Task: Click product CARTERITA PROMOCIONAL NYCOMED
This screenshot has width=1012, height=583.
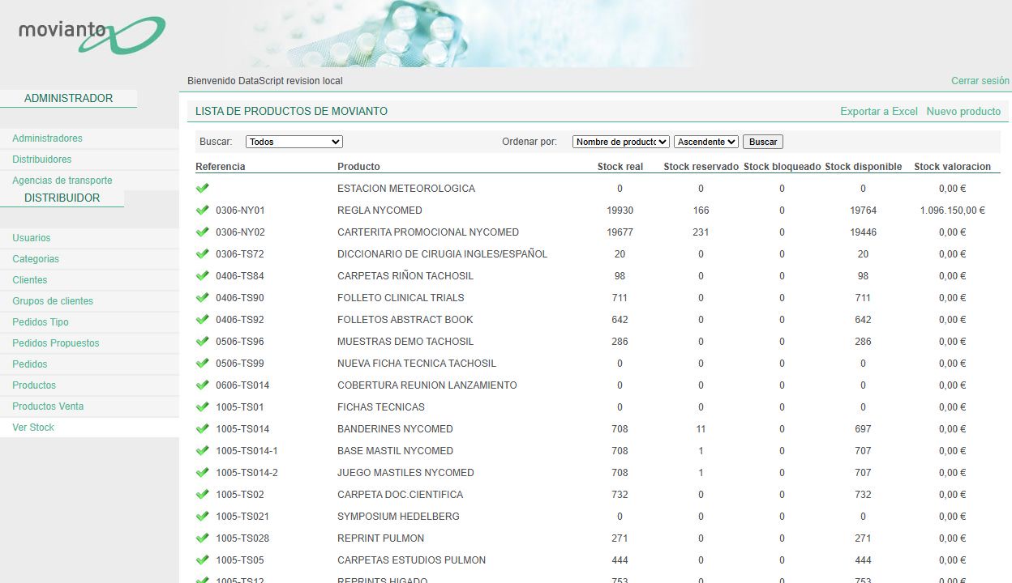Action: 428,232
